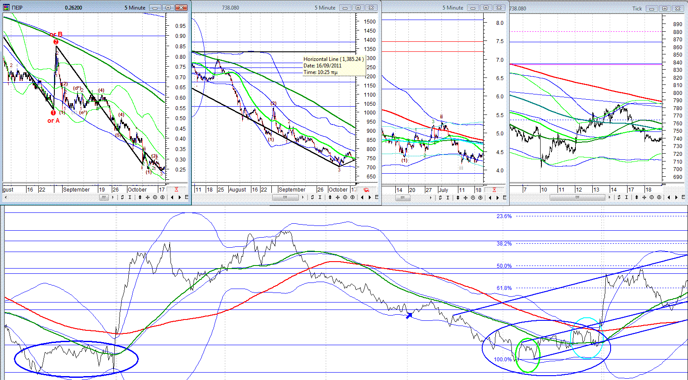This screenshot has height=380, width=688.
Task: Open list menu icon in ΠΕΙΡ chart toolbar
Action: pyautogui.click(x=187, y=197)
